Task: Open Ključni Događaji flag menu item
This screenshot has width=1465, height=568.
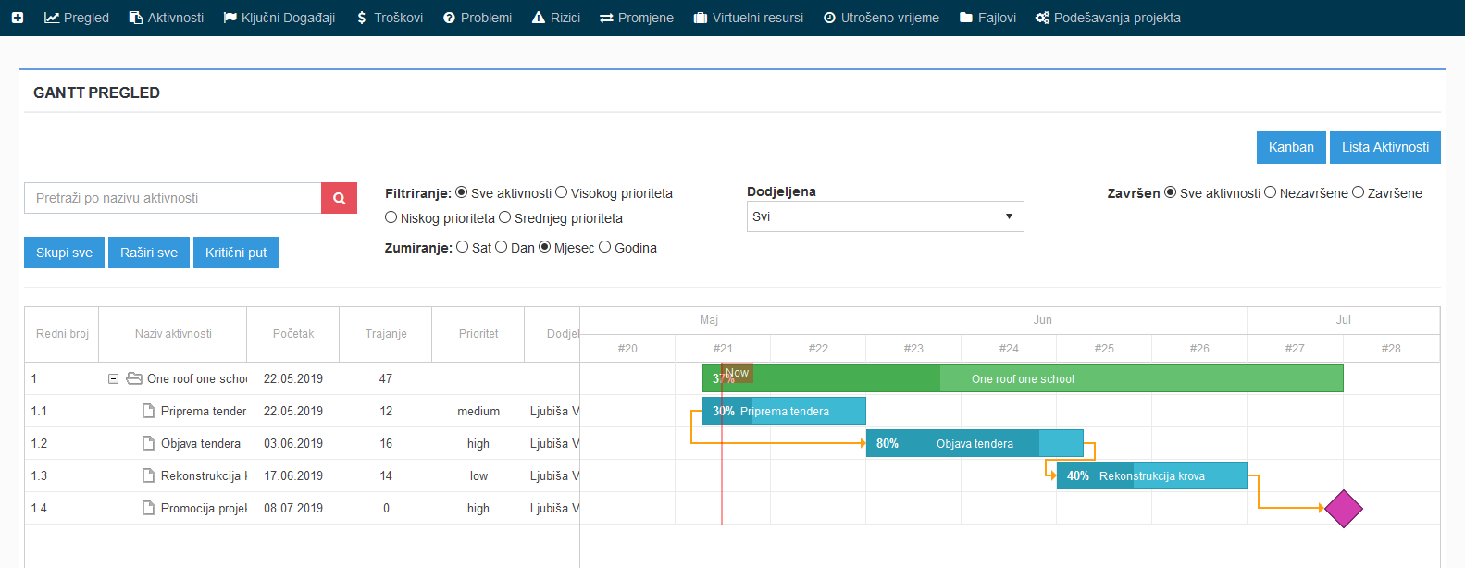Action: [x=279, y=18]
